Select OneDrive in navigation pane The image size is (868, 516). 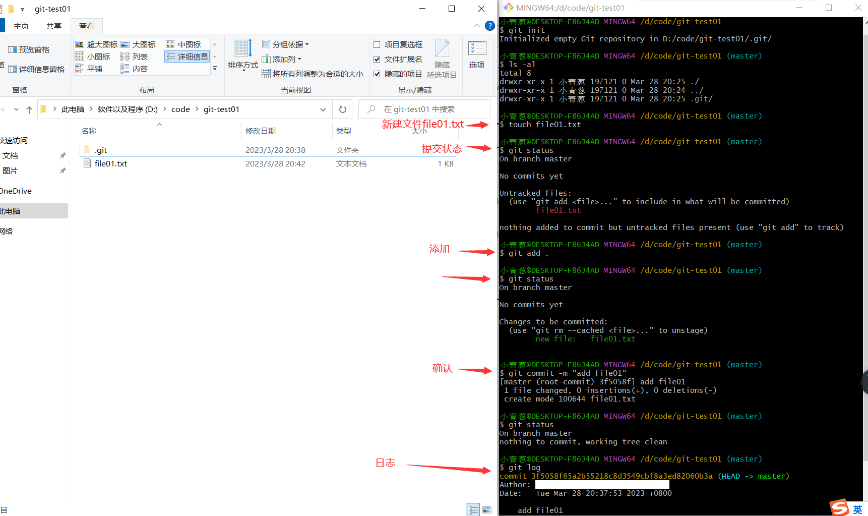point(16,191)
